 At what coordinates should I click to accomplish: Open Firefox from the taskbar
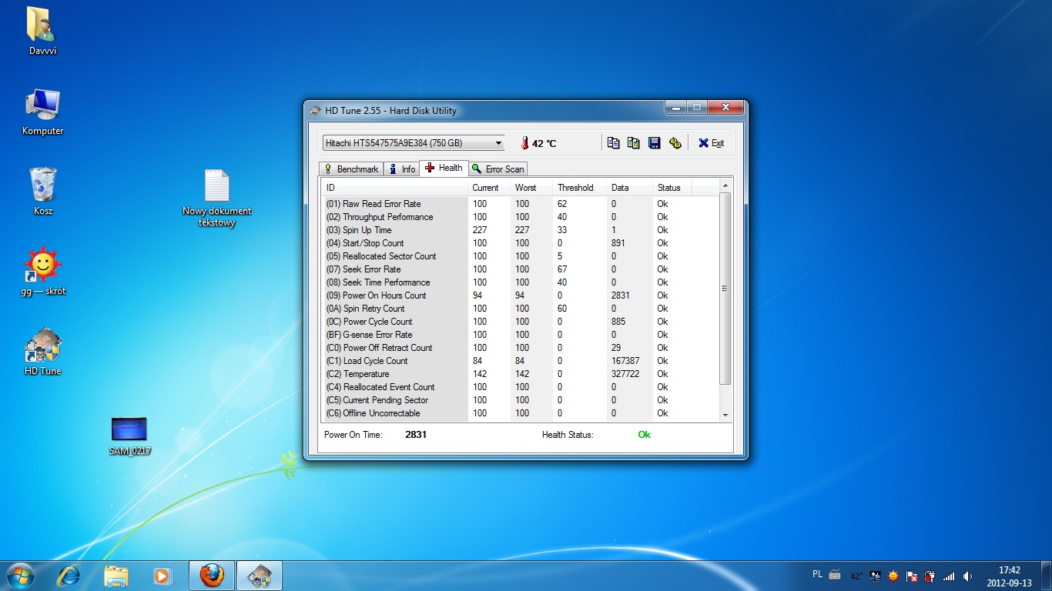pyautogui.click(x=210, y=575)
